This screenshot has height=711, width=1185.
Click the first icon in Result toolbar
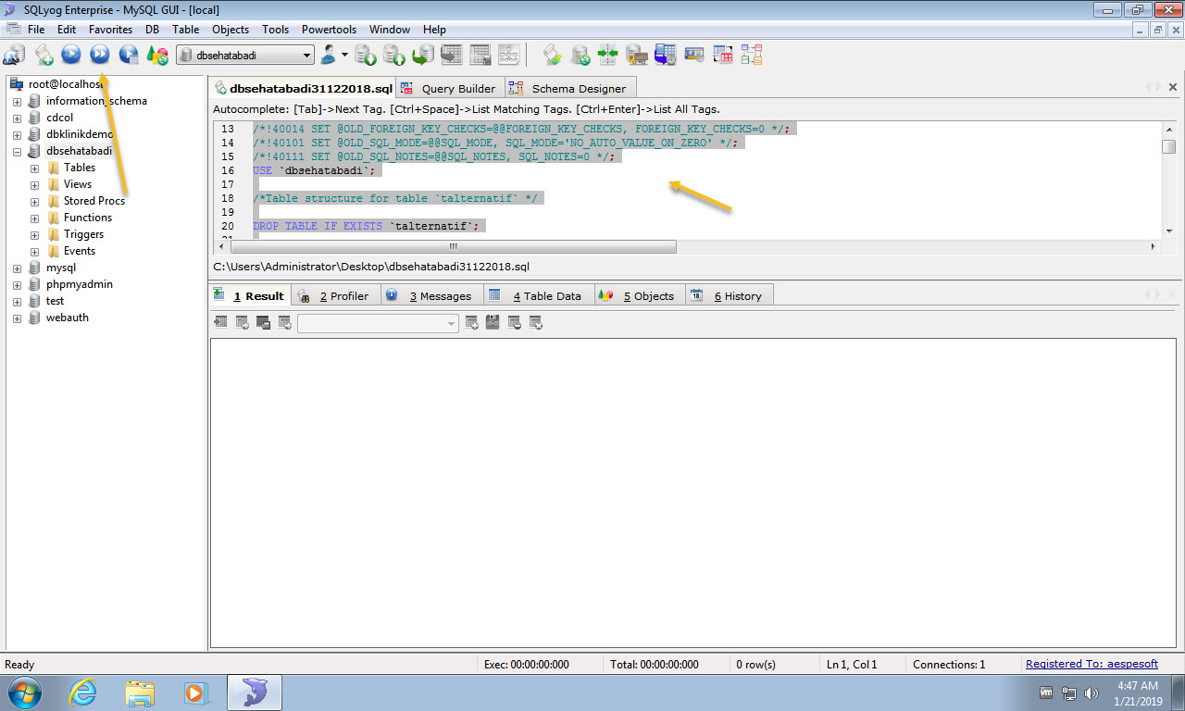tap(220, 322)
